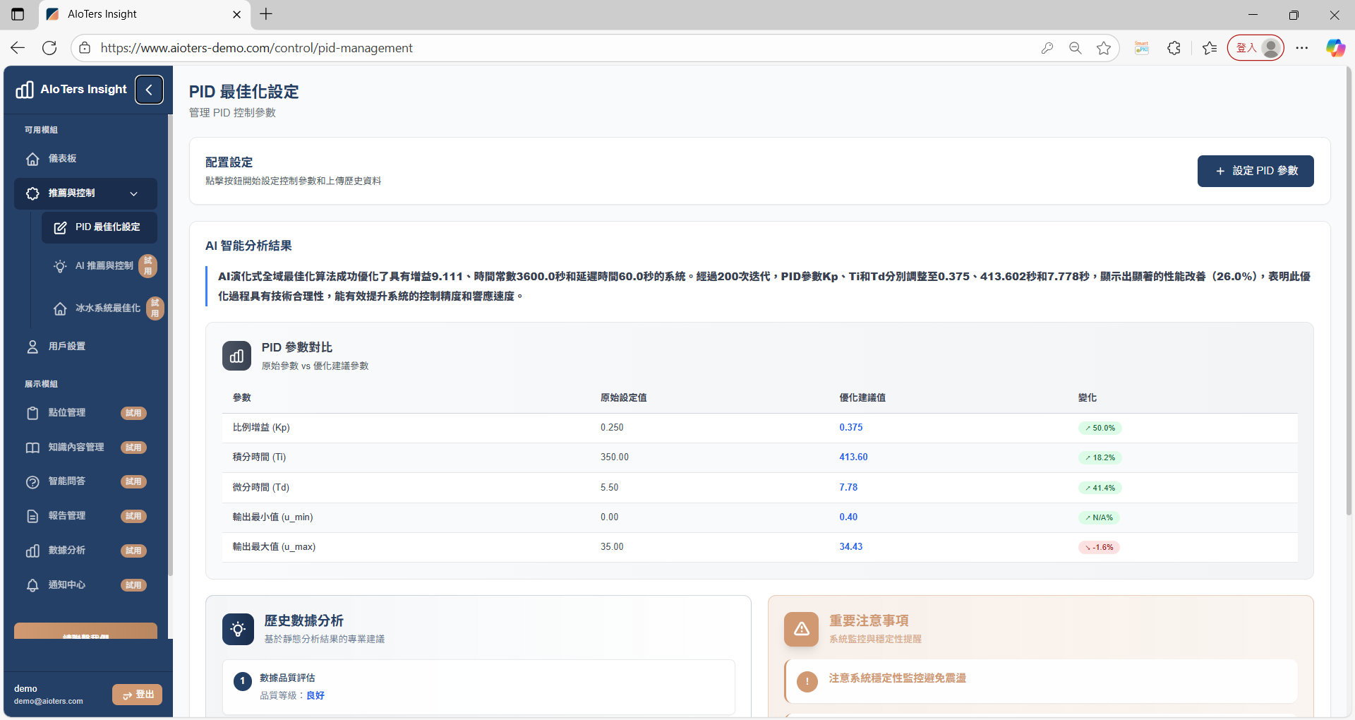Select the 智能問答 question icon

(32, 481)
